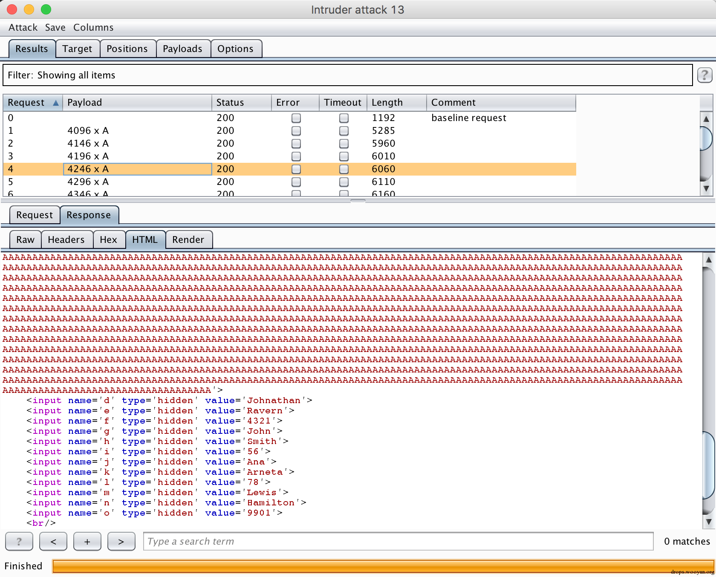View response in Hex tab
This screenshot has width=716, height=577.
pyautogui.click(x=109, y=239)
